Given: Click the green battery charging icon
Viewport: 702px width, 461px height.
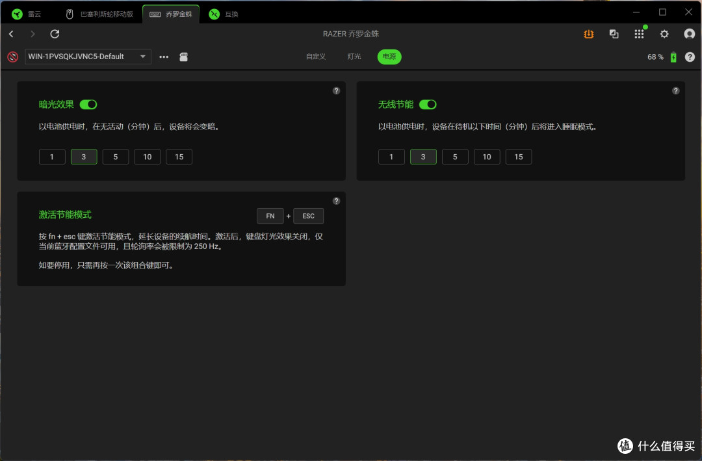Looking at the screenshot, I should click(x=673, y=57).
